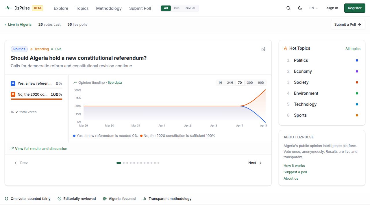The height and width of the screenshot is (208, 370).
Task: Select option A Yes new referendum
Action: pos(36,83)
